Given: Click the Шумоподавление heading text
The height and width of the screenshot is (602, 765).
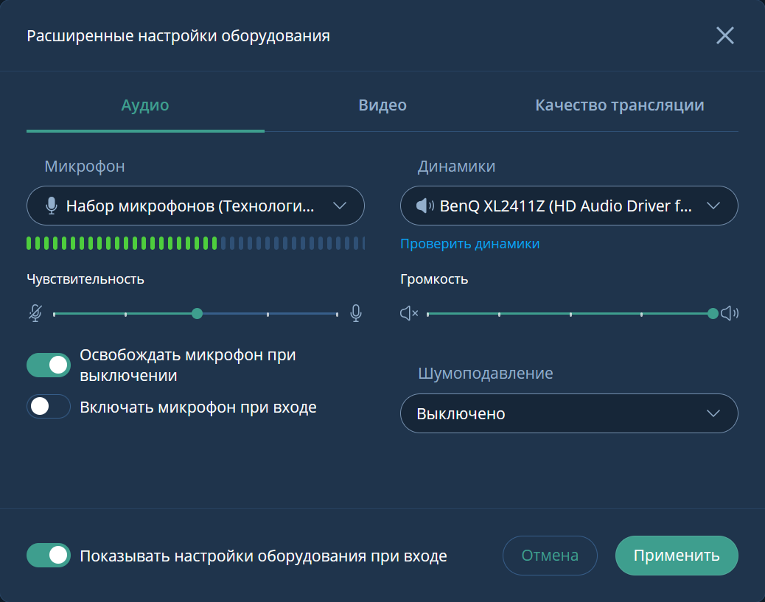Looking at the screenshot, I should coord(486,373).
